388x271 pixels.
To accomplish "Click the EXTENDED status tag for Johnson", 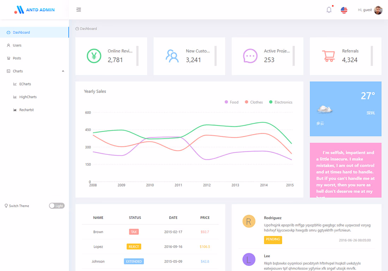I will (x=134, y=261).
